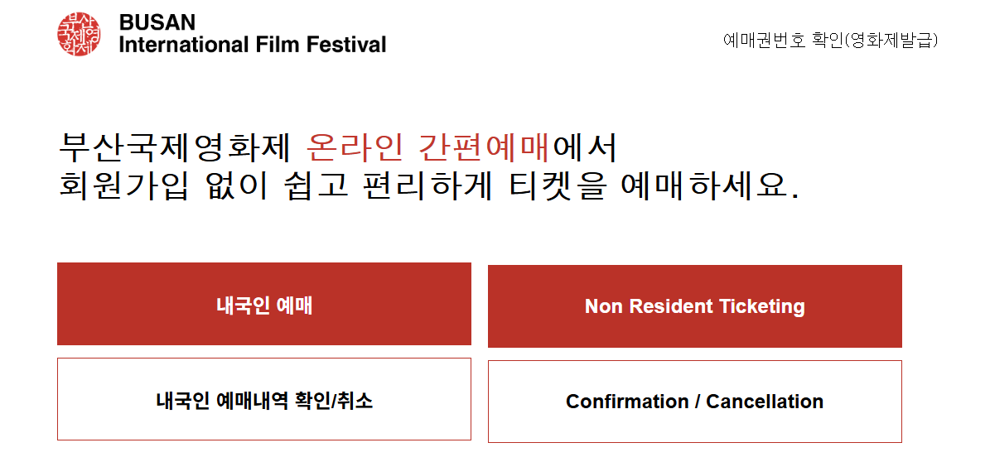The width and height of the screenshot is (990, 462).
Task: Open 예매권번호 확인(영화제발급) link
Action: tap(830, 41)
